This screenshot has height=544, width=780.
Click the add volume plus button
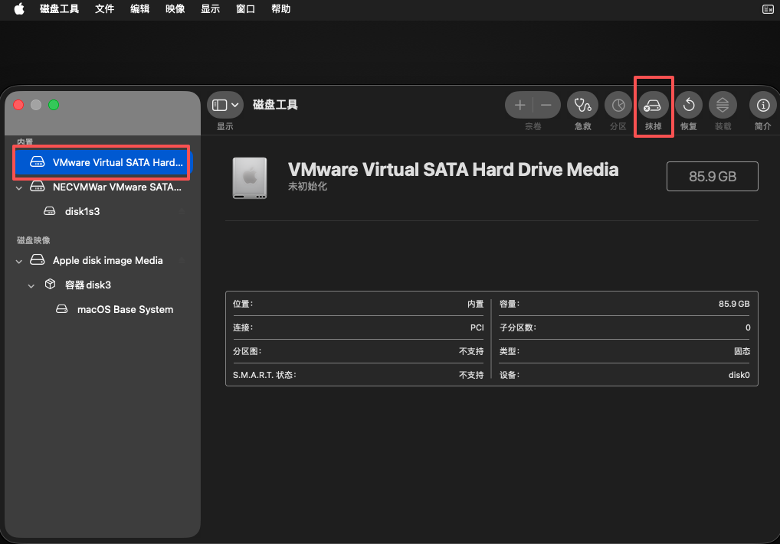[519, 105]
